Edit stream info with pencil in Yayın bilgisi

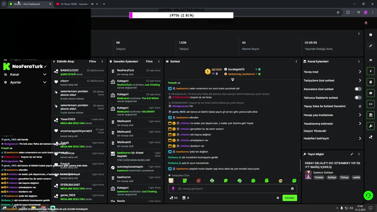352,154
